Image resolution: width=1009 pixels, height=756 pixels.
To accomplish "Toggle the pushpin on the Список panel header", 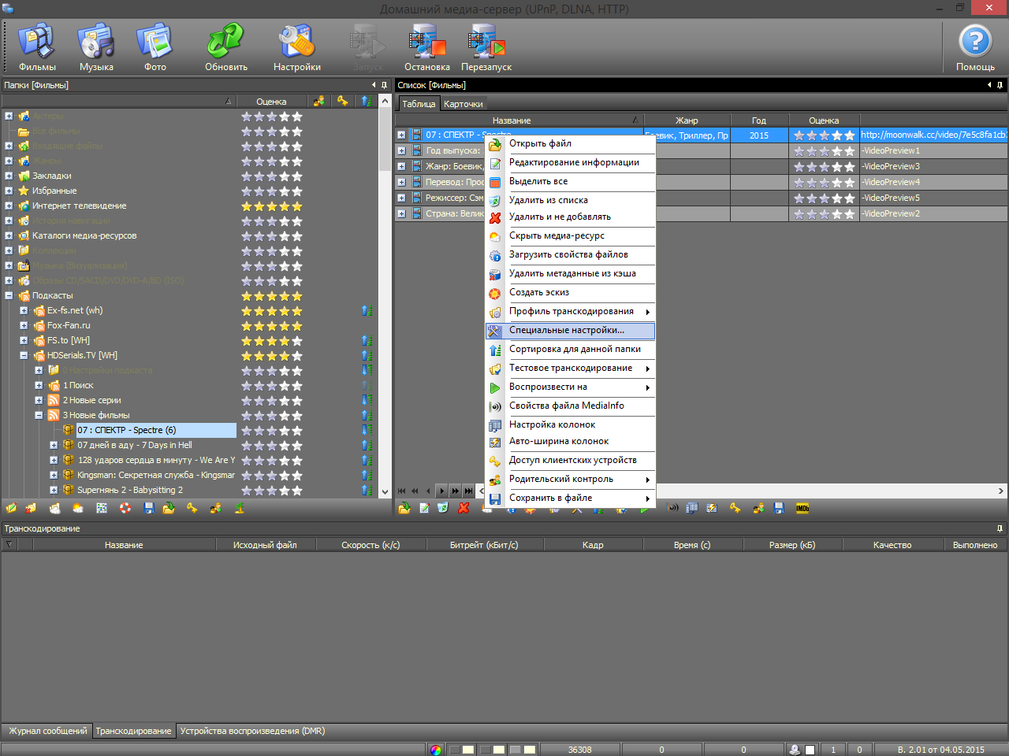I will 1000,85.
